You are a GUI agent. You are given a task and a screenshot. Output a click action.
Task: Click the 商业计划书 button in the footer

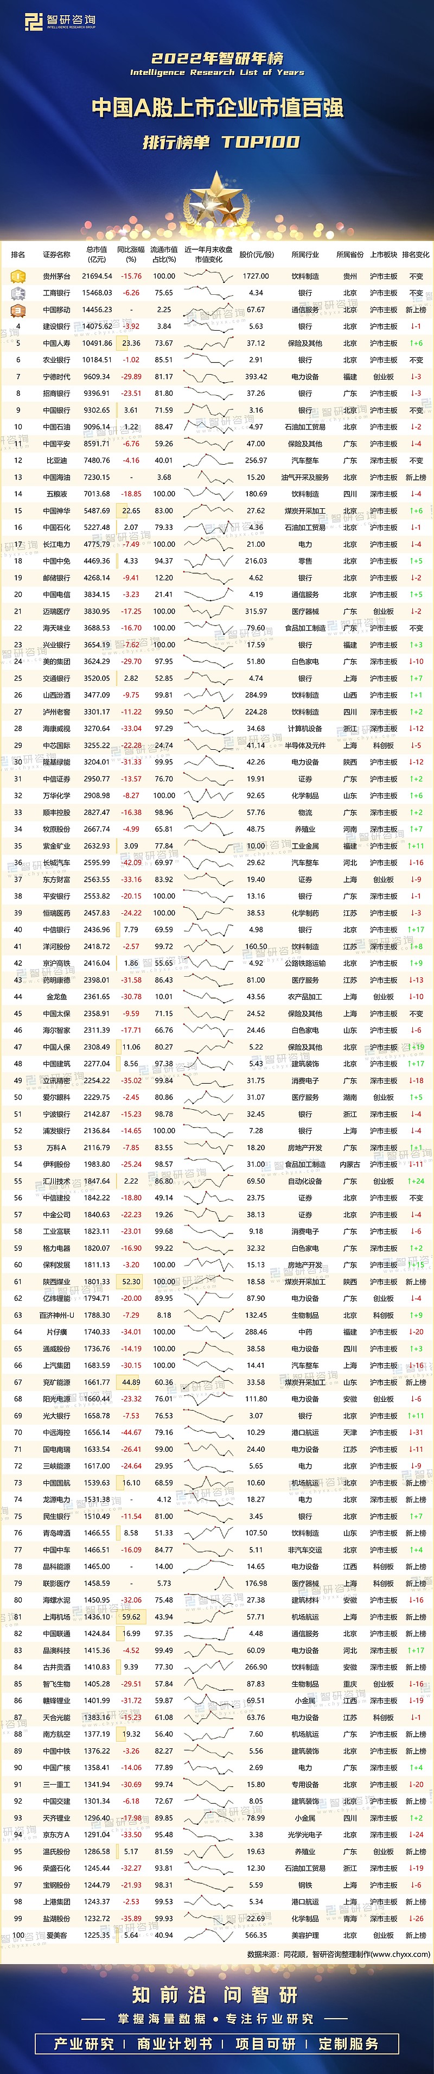(175, 2044)
